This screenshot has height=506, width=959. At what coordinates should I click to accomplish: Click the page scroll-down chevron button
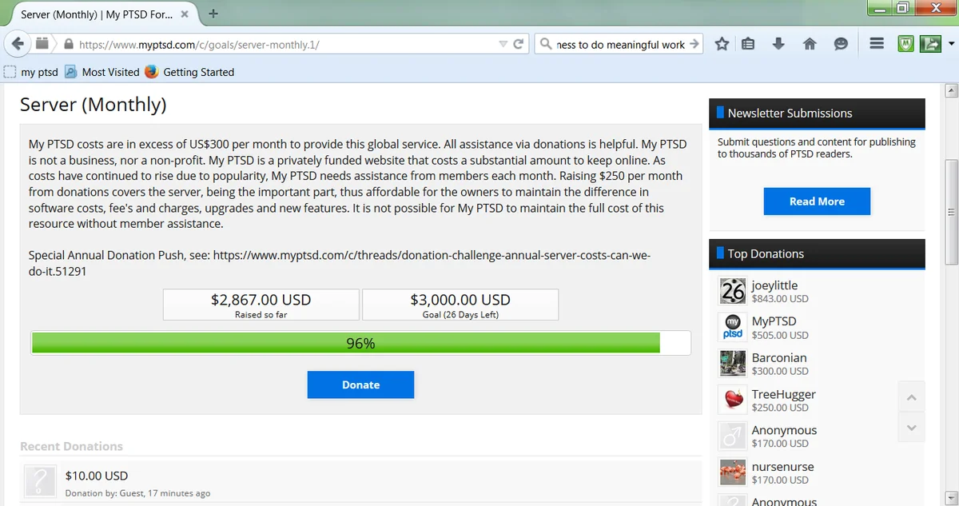(x=912, y=428)
